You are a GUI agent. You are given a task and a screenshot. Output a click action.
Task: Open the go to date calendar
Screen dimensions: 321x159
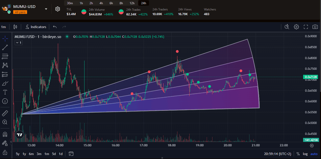point(71,154)
